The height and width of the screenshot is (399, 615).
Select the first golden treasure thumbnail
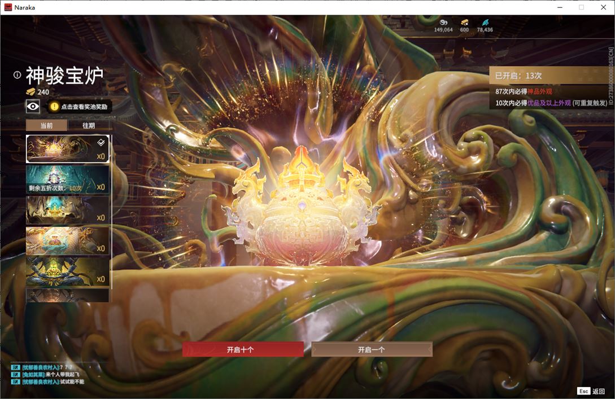click(67, 149)
